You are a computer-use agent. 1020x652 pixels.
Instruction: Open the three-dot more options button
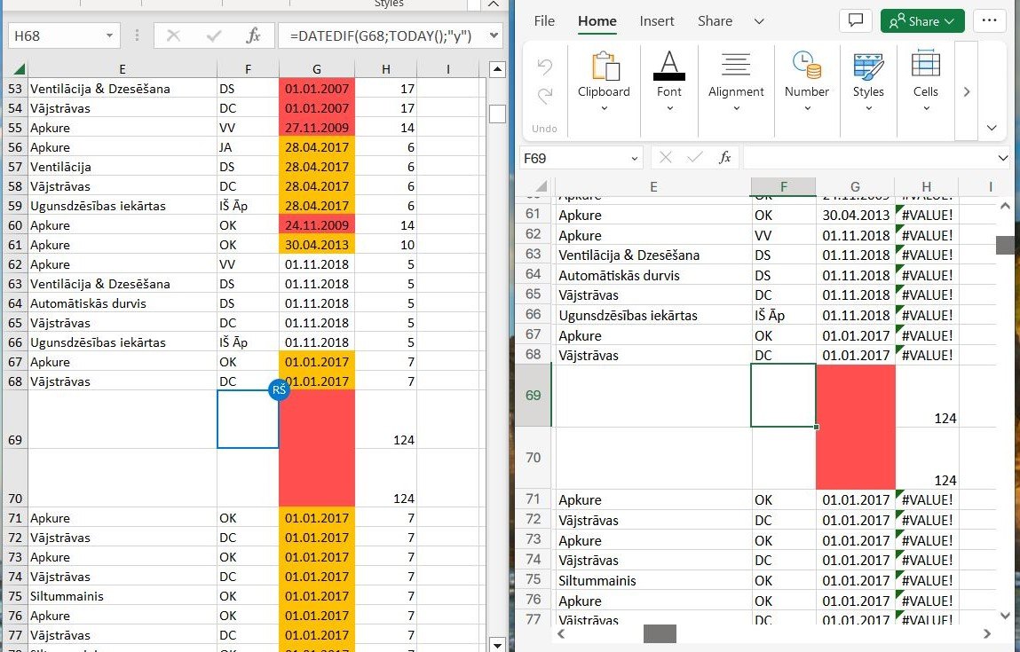click(990, 20)
